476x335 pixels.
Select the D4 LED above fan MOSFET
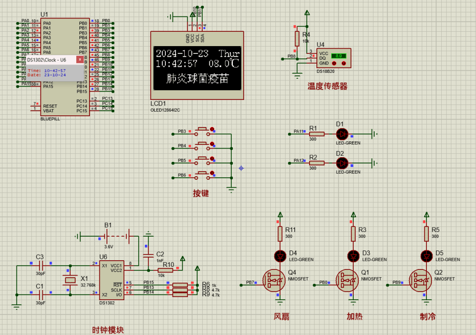pos(280,256)
